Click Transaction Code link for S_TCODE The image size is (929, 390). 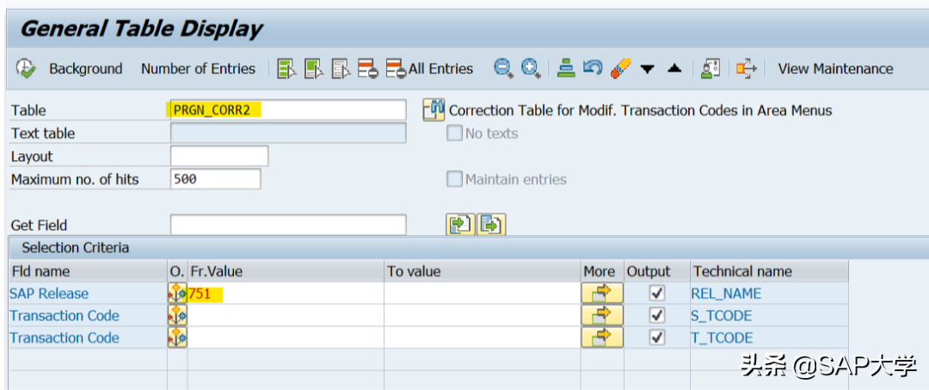(x=65, y=315)
